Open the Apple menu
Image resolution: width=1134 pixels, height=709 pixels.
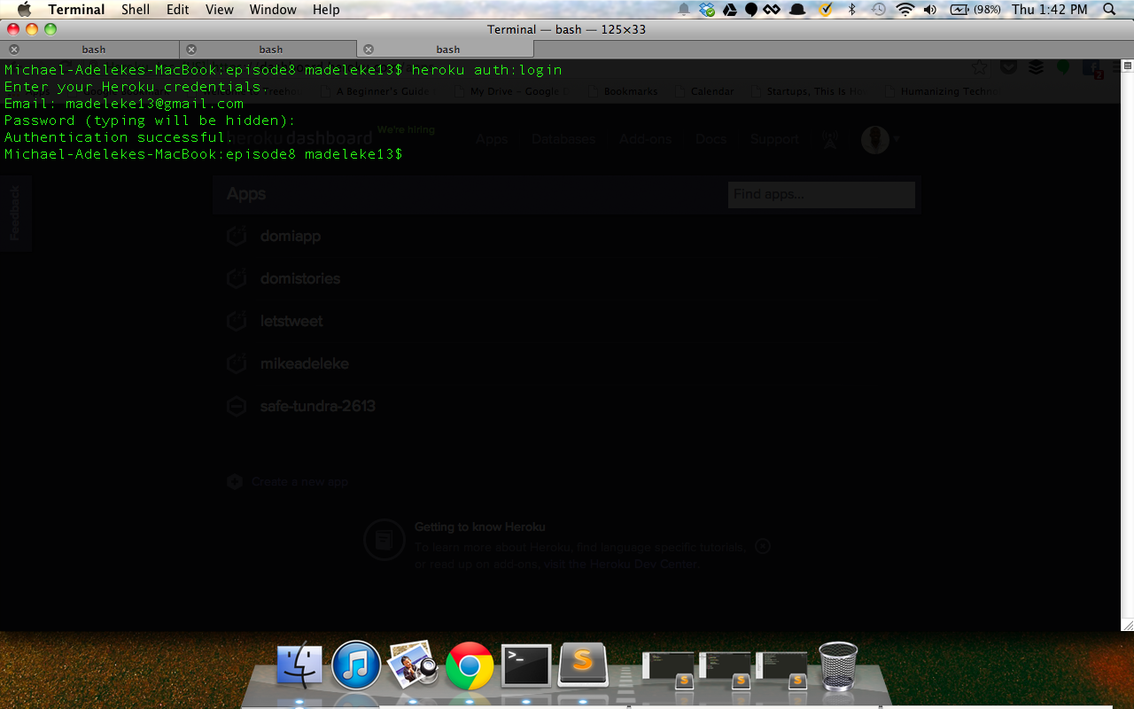[24, 10]
